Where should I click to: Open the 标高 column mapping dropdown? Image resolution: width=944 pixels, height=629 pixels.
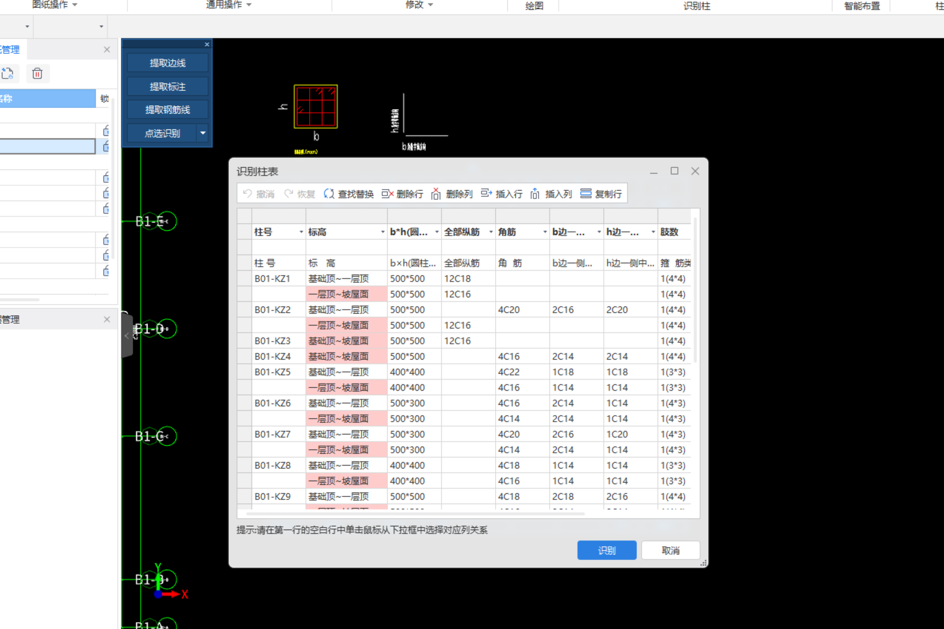point(382,232)
